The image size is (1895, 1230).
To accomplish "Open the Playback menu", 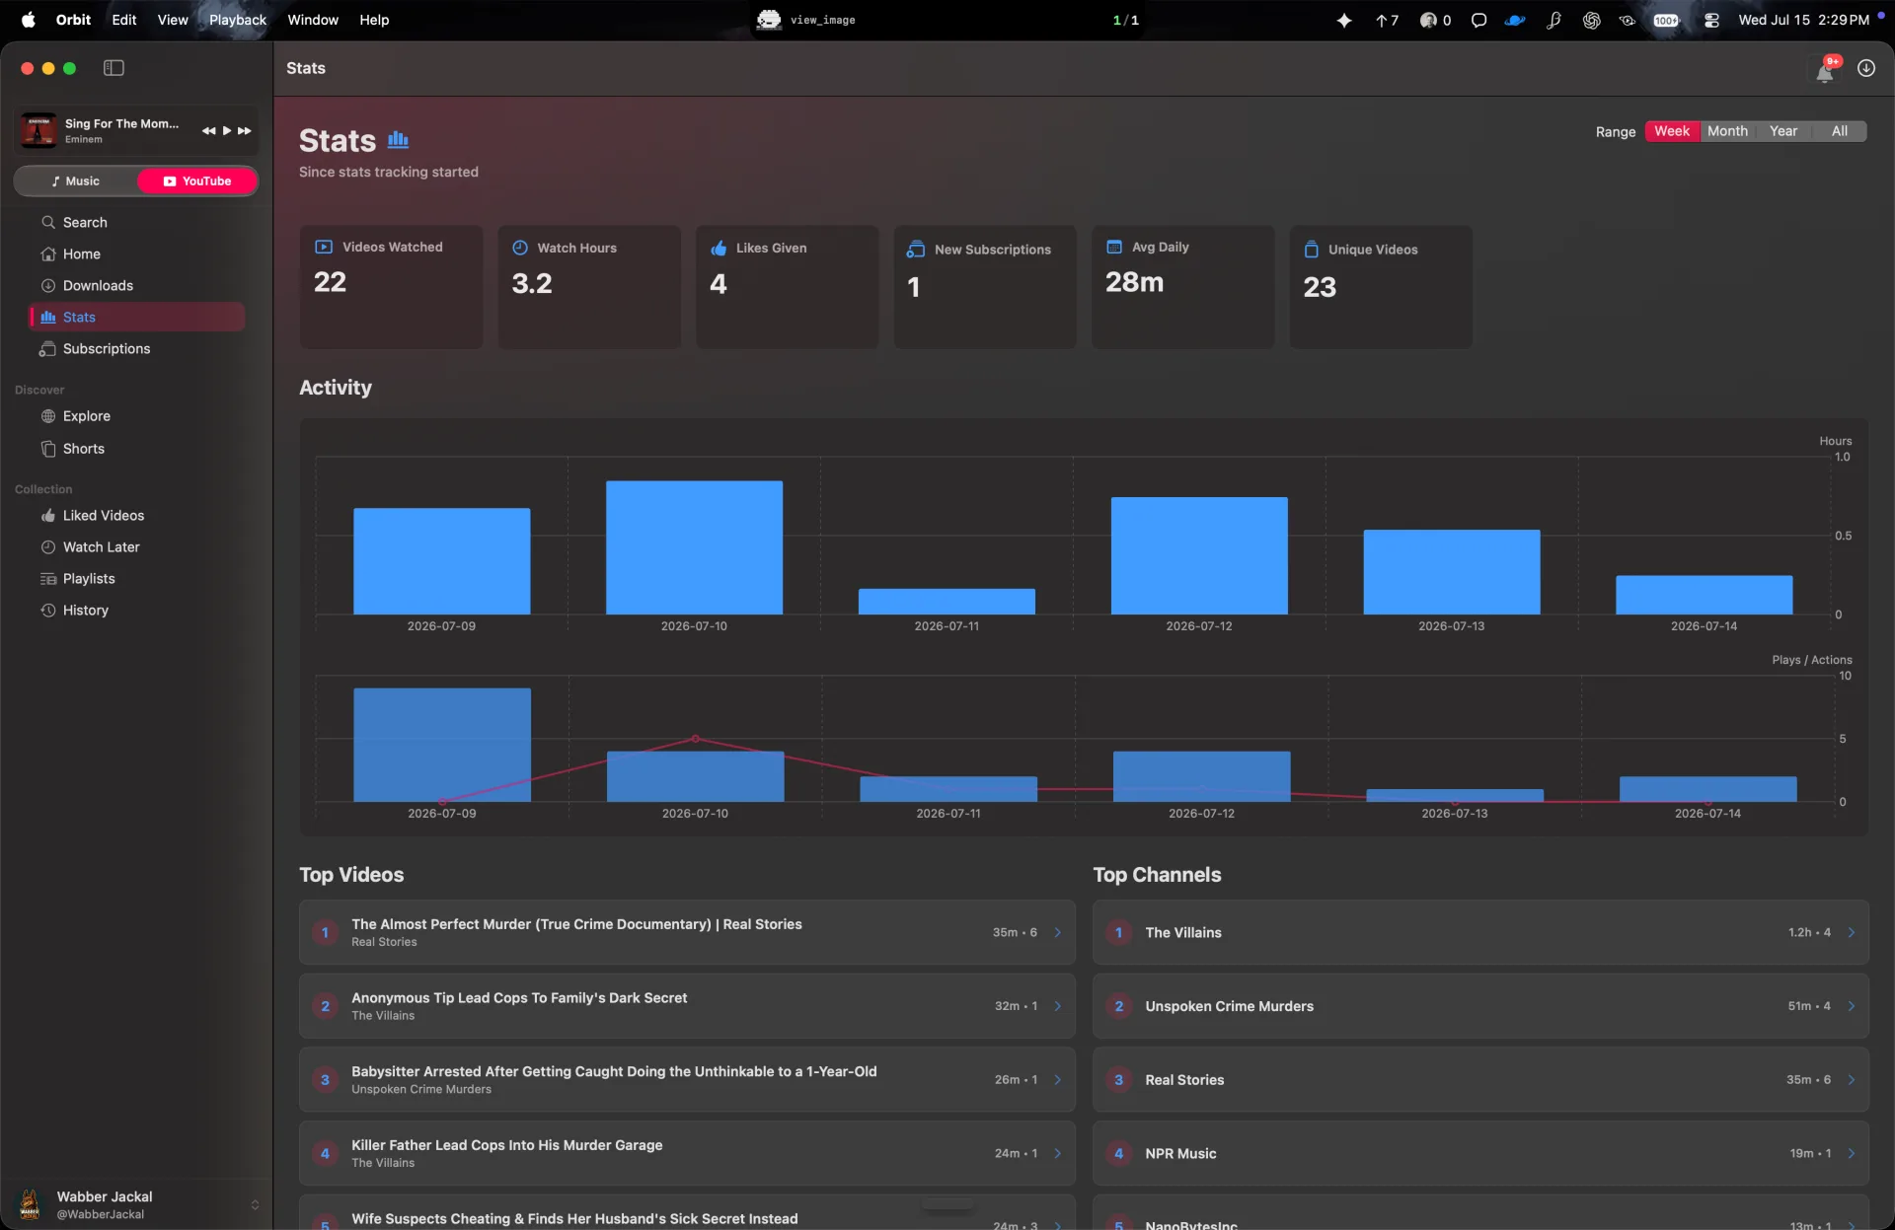I will pos(238,20).
